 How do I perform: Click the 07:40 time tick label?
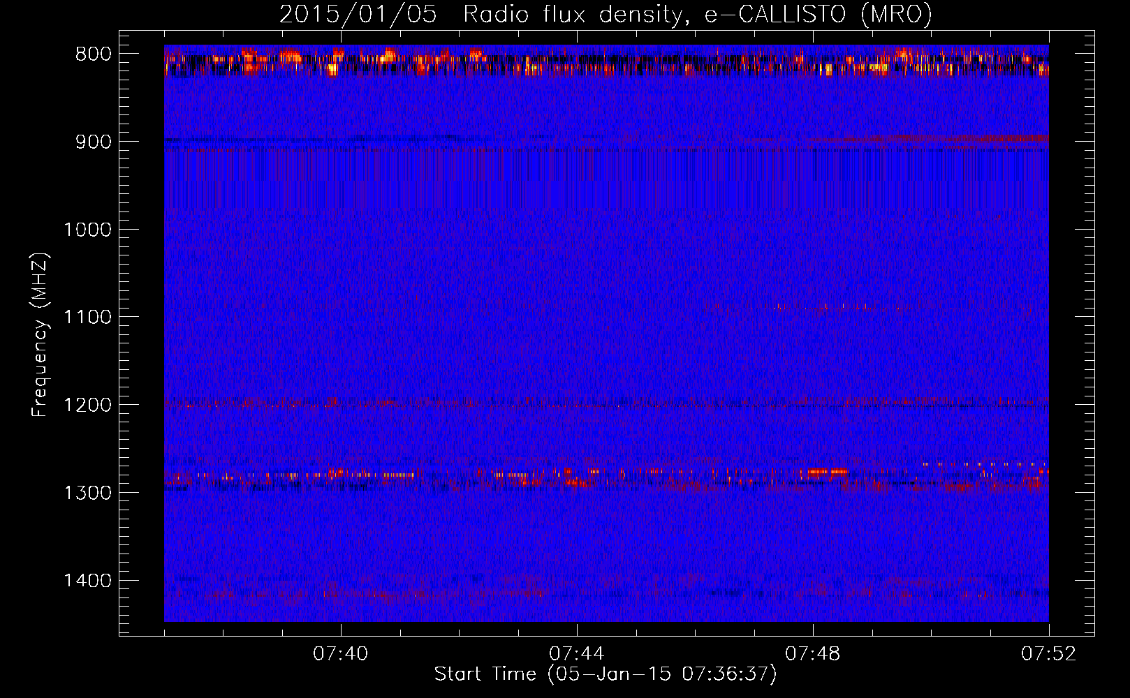tap(341, 654)
